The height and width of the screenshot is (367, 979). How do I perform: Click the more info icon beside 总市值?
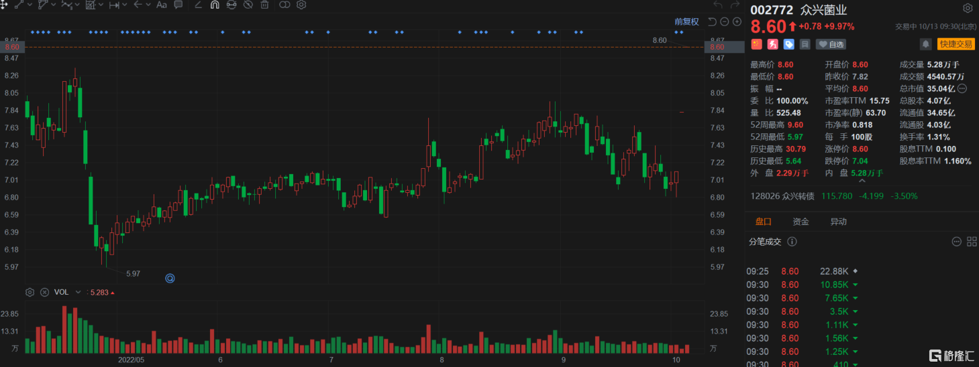[962, 88]
